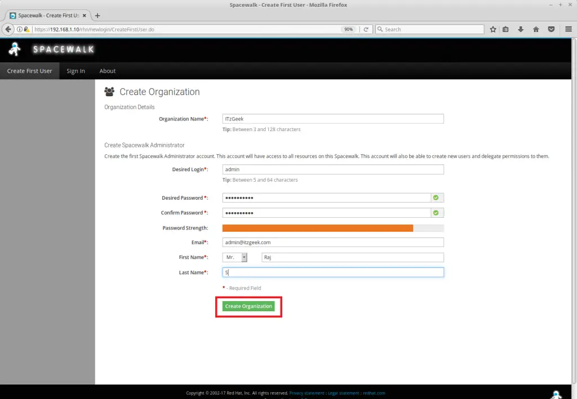Click the Last Name input field
This screenshot has height=399, width=577.
tap(333, 272)
